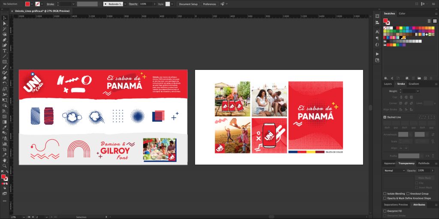Click the artboard number field
The width and height of the screenshot is (439, 219).
click(39, 217)
